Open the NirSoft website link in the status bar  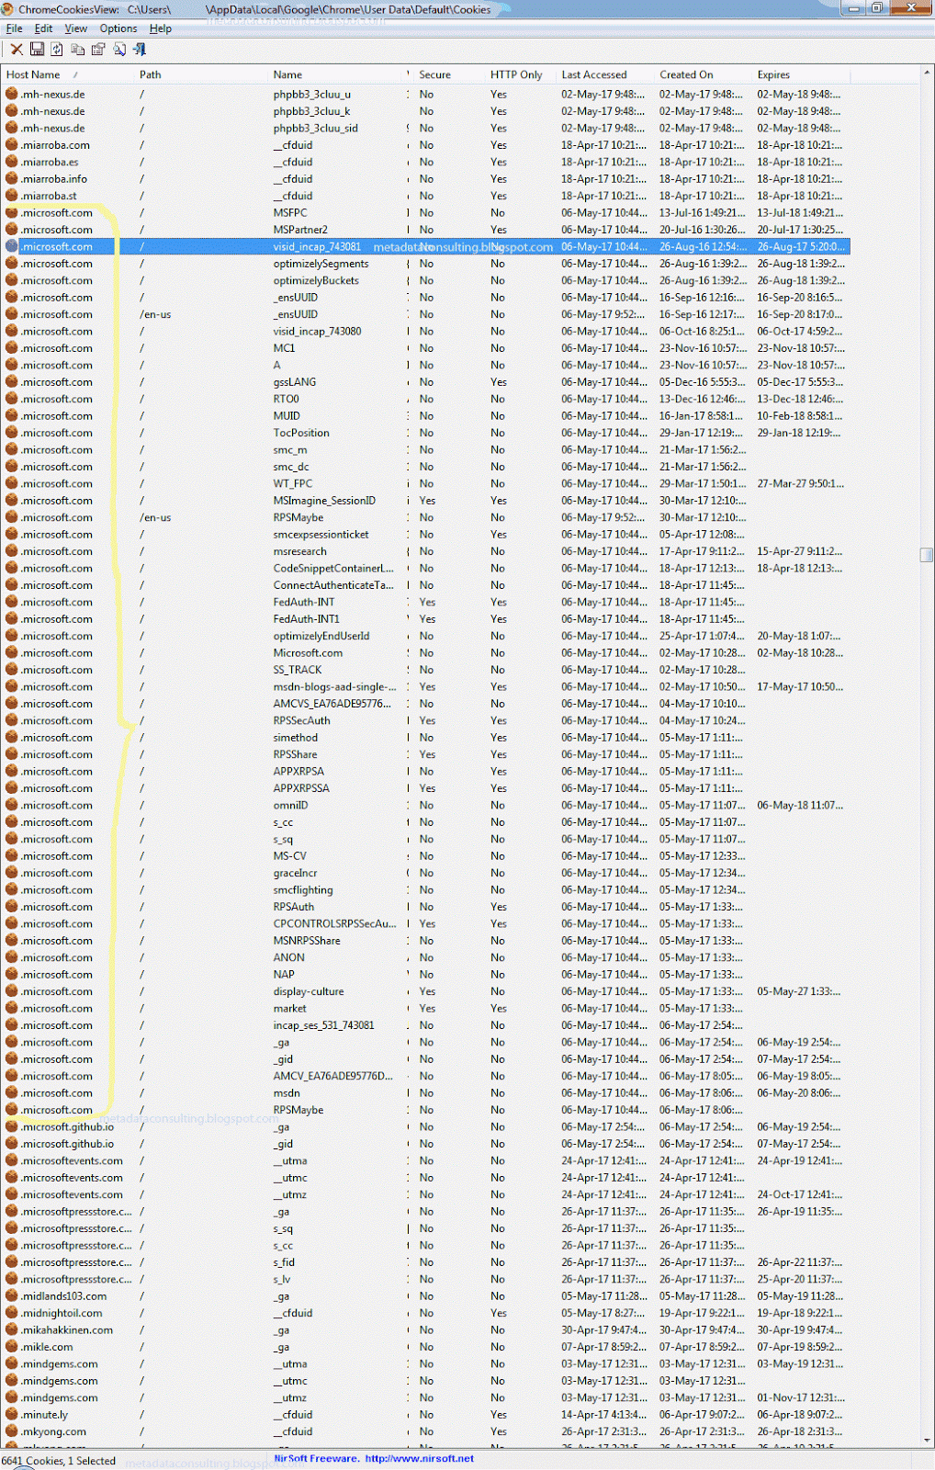click(419, 1458)
